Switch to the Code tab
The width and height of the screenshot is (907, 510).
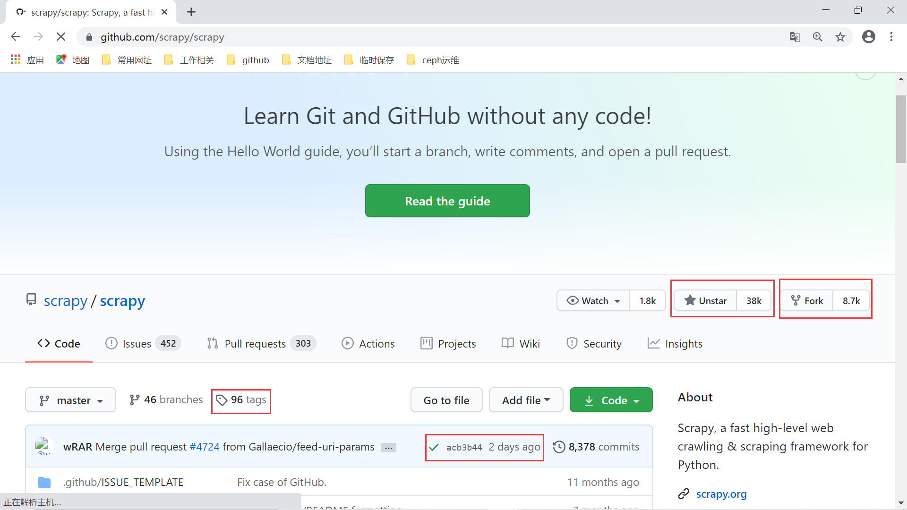click(59, 344)
